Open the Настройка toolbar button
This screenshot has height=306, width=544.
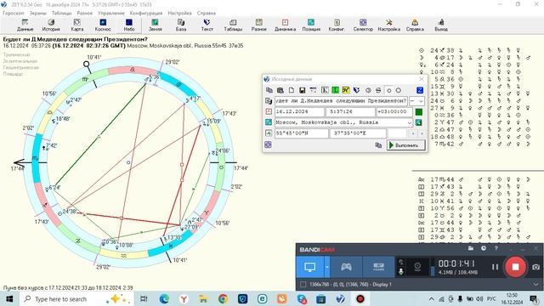click(x=389, y=25)
